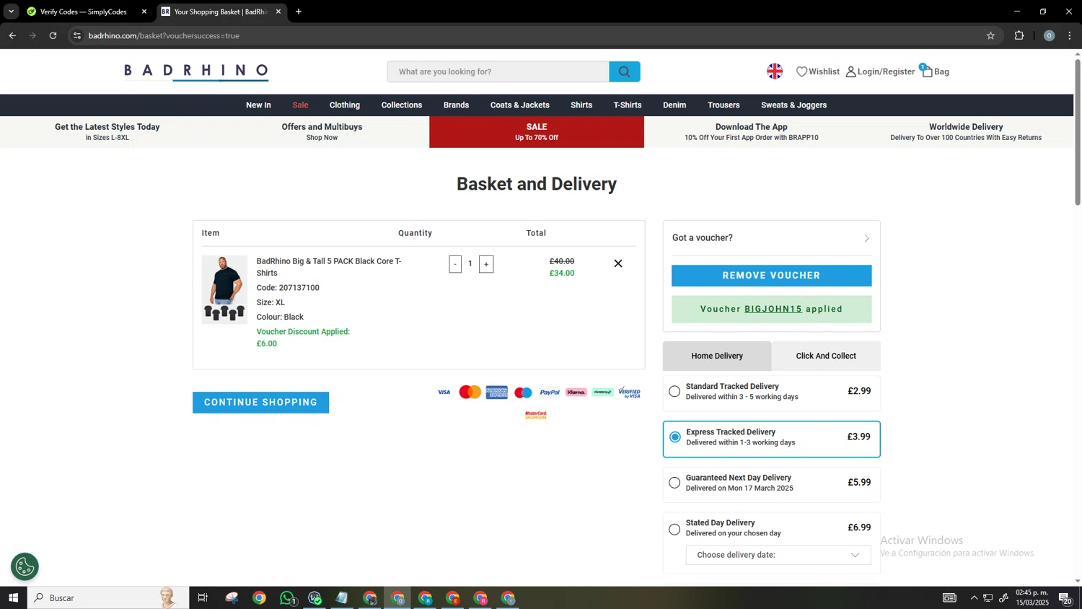The width and height of the screenshot is (1082, 609).
Task: Open the T-Shirts menu
Action: point(628,105)
